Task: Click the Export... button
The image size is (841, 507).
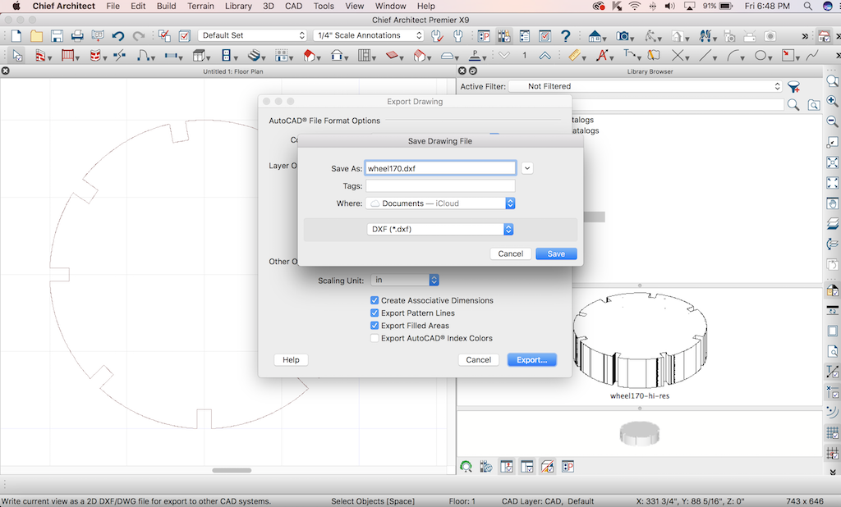Action: point(531,359)
